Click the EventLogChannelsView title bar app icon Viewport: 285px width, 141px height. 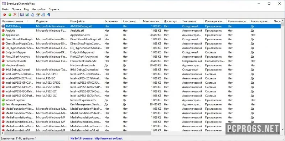tap(4, 4)
